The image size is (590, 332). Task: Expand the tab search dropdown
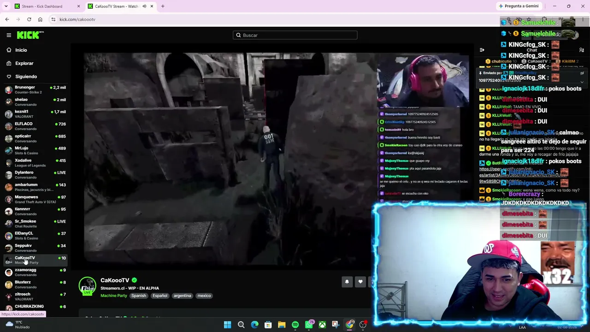pyautogui.click(x=6, y=6)
